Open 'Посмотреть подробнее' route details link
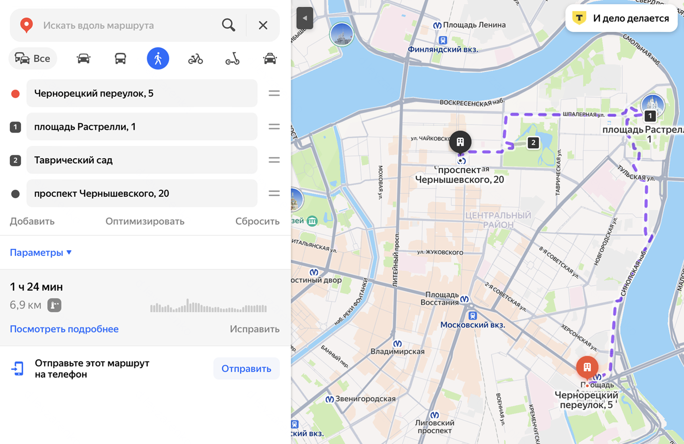This screenshot has width=684, height=444. coord(64,329)
